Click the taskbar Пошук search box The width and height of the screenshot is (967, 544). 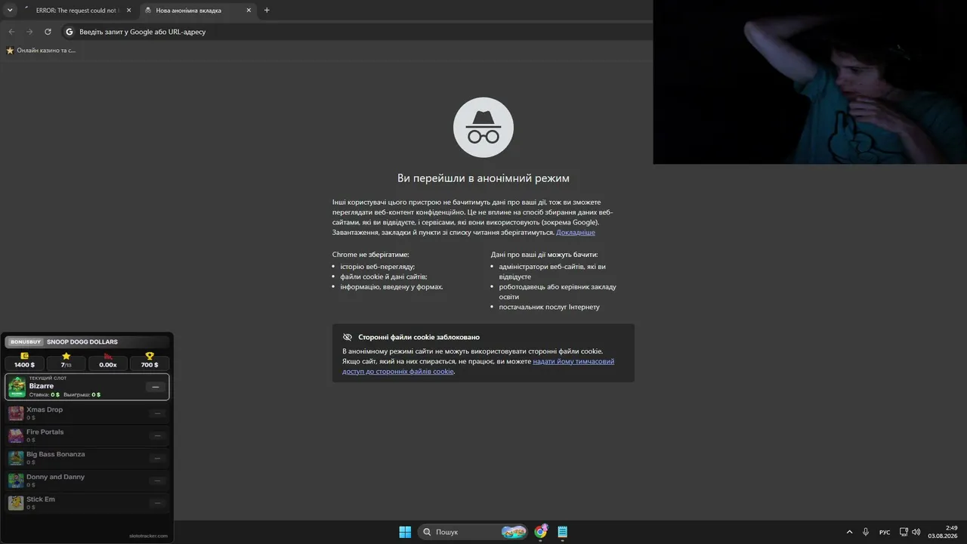click(472, 532)
